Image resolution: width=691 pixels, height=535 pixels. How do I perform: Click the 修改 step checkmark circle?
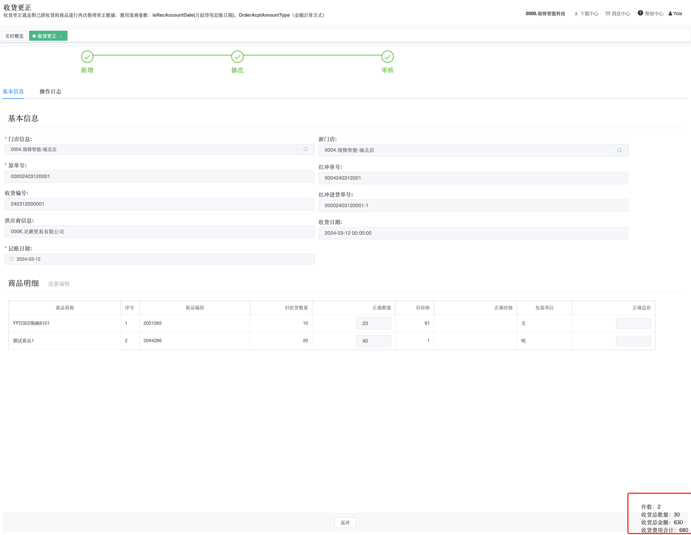pos(237,57)
